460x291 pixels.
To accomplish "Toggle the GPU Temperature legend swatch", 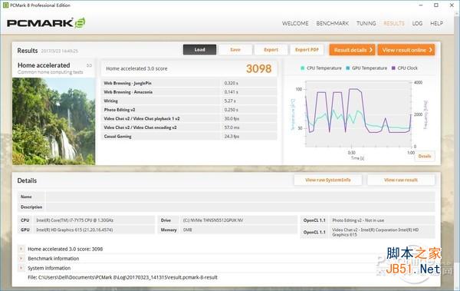I will [x=347, y=68].
